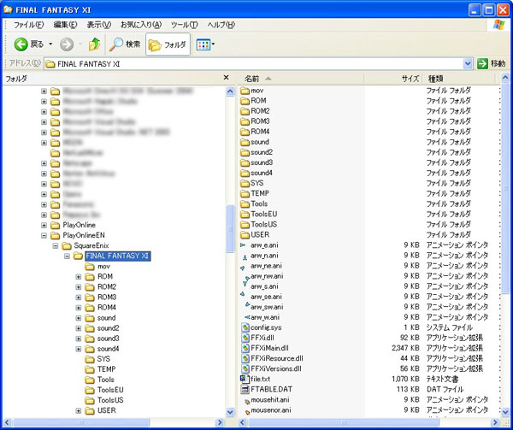Viewport: 513px width, 430px height.
Task: Select the SYS folder icon in tree
Action: coord(90,359)
